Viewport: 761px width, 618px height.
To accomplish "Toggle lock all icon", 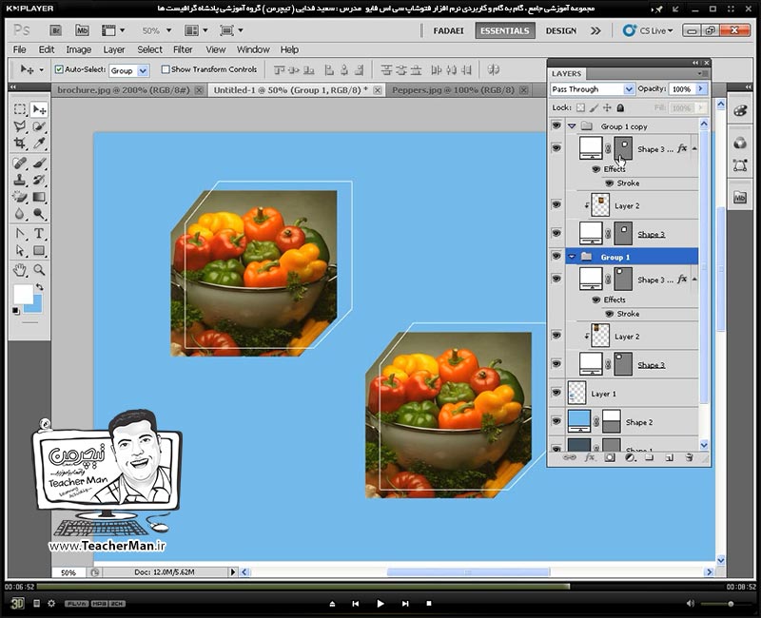I will tap(620, 107).
